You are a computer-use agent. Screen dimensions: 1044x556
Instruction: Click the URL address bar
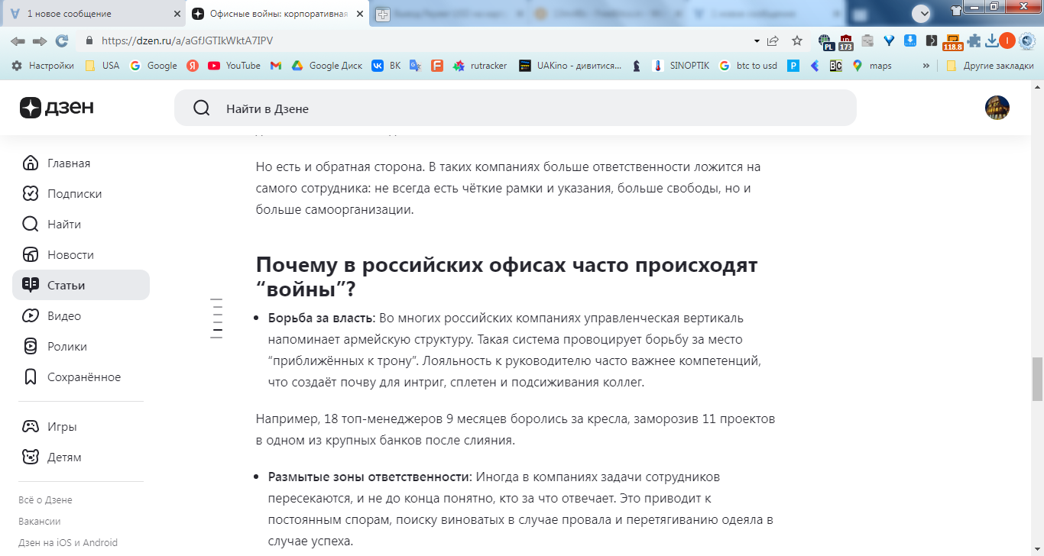click(420, 40)
